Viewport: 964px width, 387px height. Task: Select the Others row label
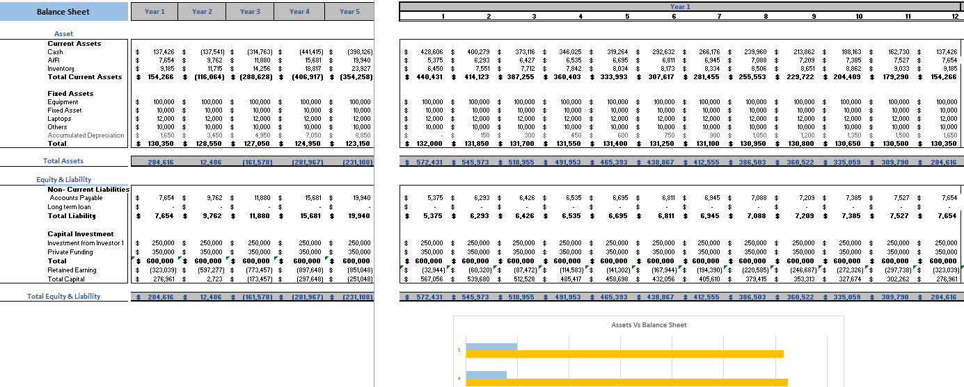pos(57,127)
